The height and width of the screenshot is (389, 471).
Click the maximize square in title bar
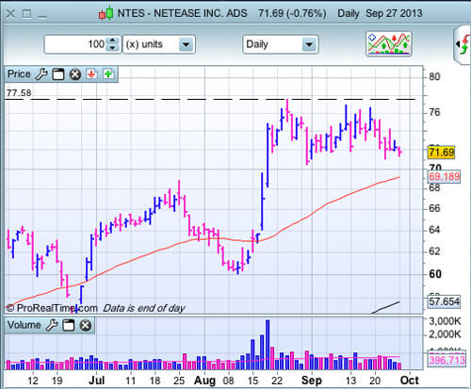point(26,14)
